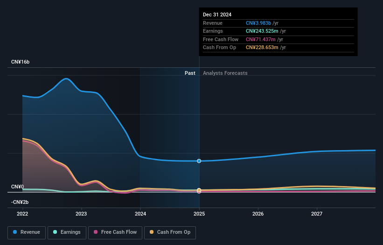Toggle the Revenue legend series
The width and height of the screenshot is (383, 245).
coord(27,232)
